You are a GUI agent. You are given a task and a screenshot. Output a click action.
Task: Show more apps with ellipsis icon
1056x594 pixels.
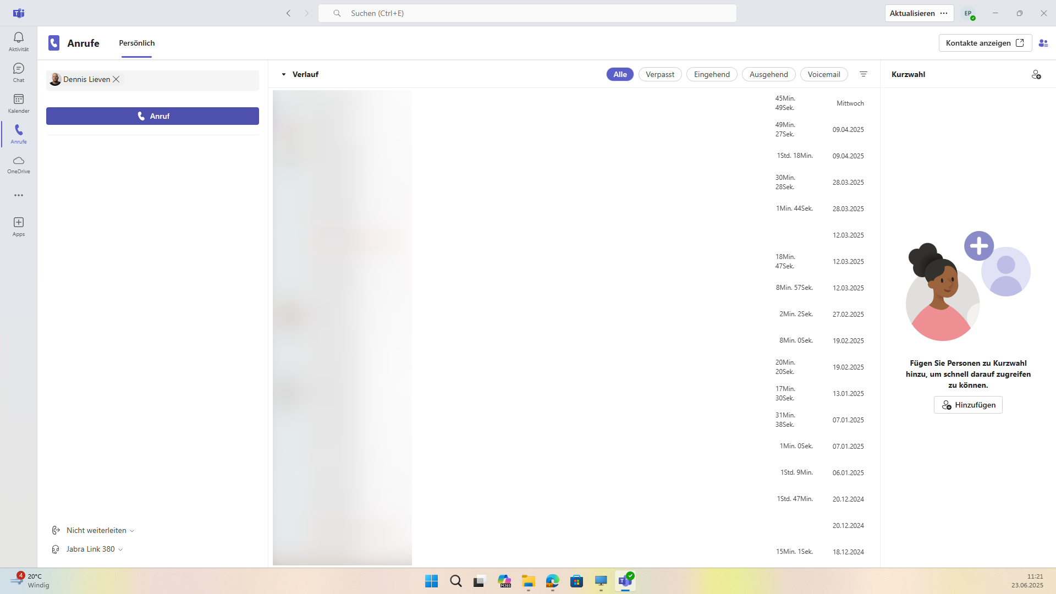19,195
